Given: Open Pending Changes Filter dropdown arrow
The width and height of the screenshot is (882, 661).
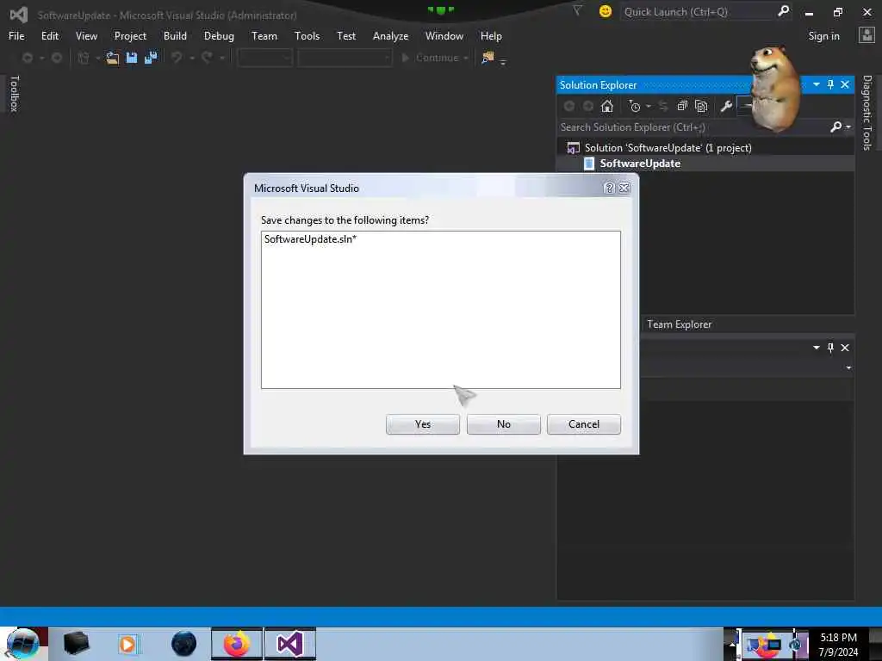Looking at the screenshot, I should 649,106.
